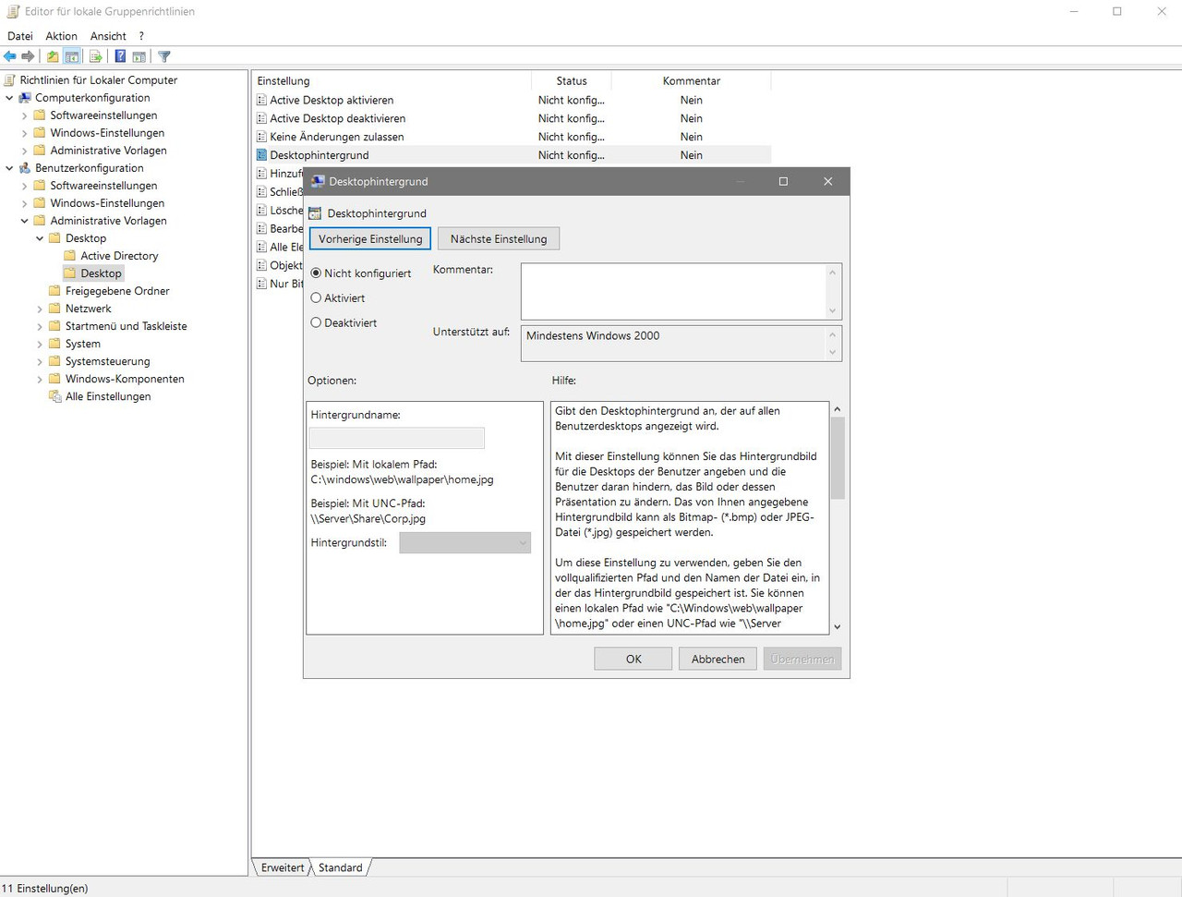Viewport: 1182px width, 897px height.
Task: Open the Ansicht menu
Action: (x=108, y=36)
